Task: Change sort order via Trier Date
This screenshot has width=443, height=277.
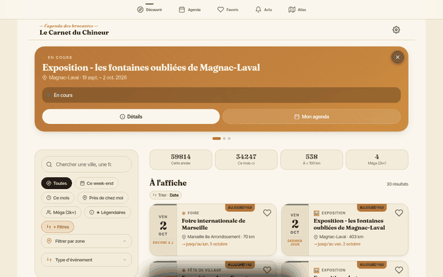Action: click(x=165, y=195)
